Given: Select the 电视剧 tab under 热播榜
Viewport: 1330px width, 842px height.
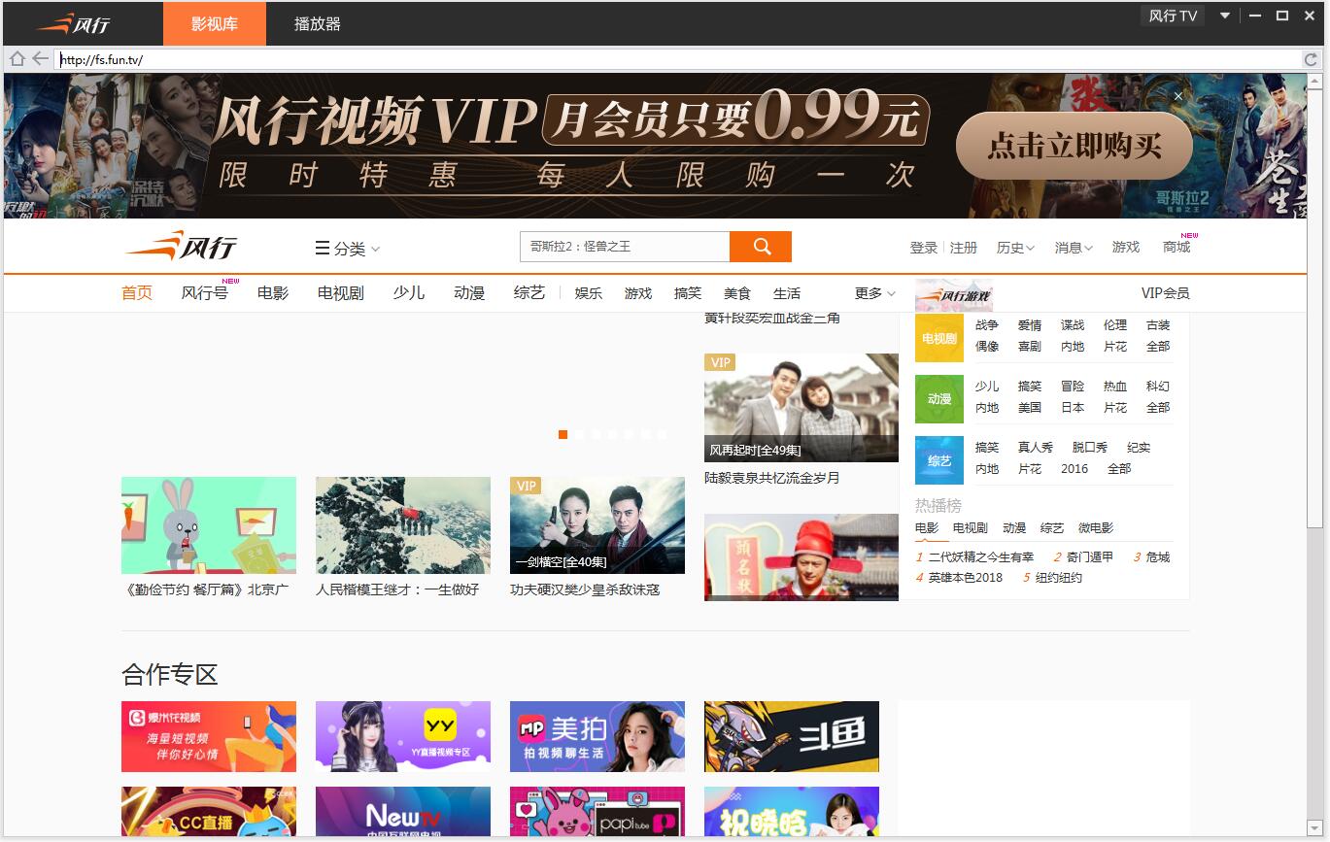Looking at the screenshot, I should point(970,527).
